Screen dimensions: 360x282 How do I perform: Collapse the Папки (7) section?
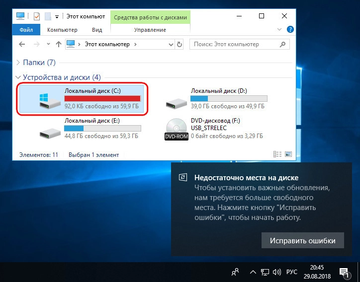click(x=19, y=63)
